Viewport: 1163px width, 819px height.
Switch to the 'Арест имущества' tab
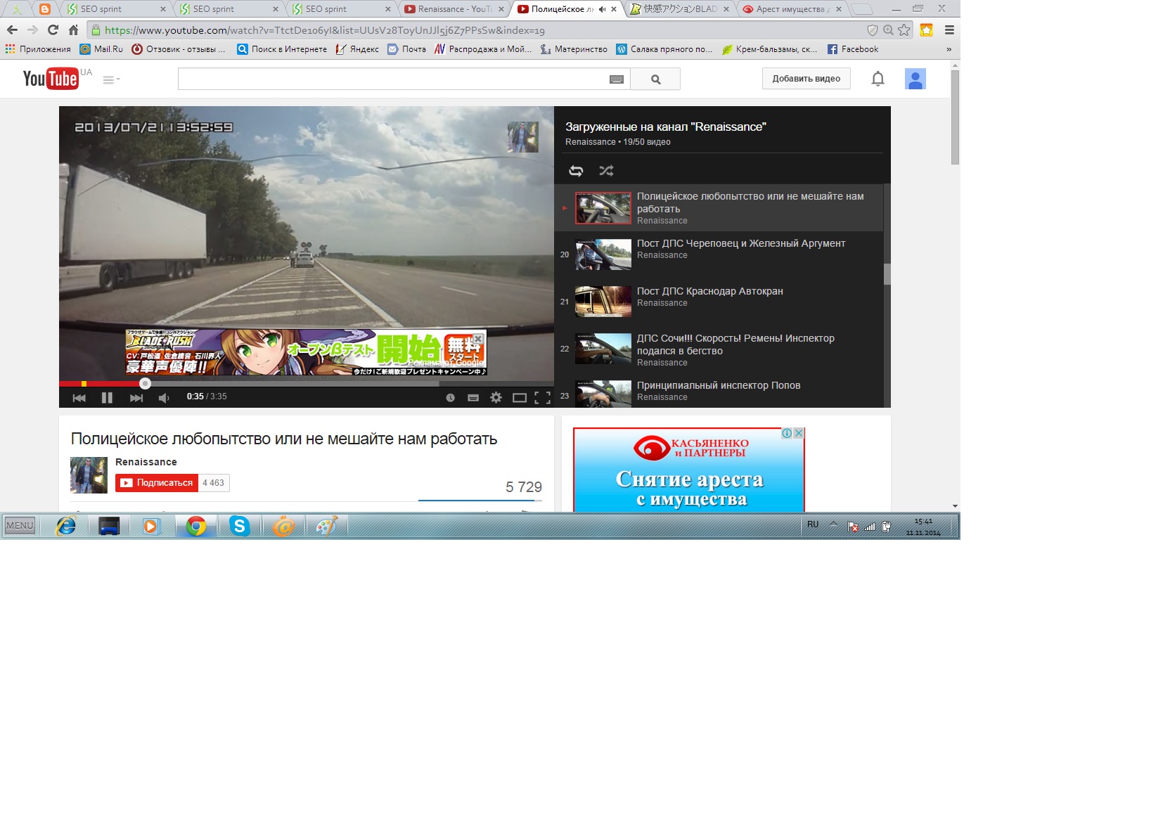tap(792, 9)
